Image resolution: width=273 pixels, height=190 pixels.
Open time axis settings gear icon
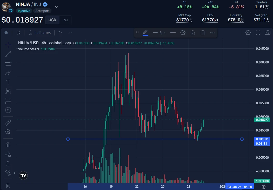tap(264, 187)
